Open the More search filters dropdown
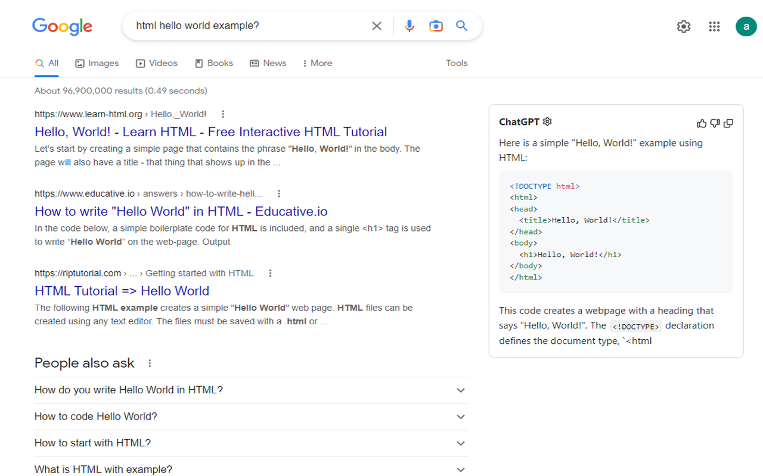 point(317,63)
